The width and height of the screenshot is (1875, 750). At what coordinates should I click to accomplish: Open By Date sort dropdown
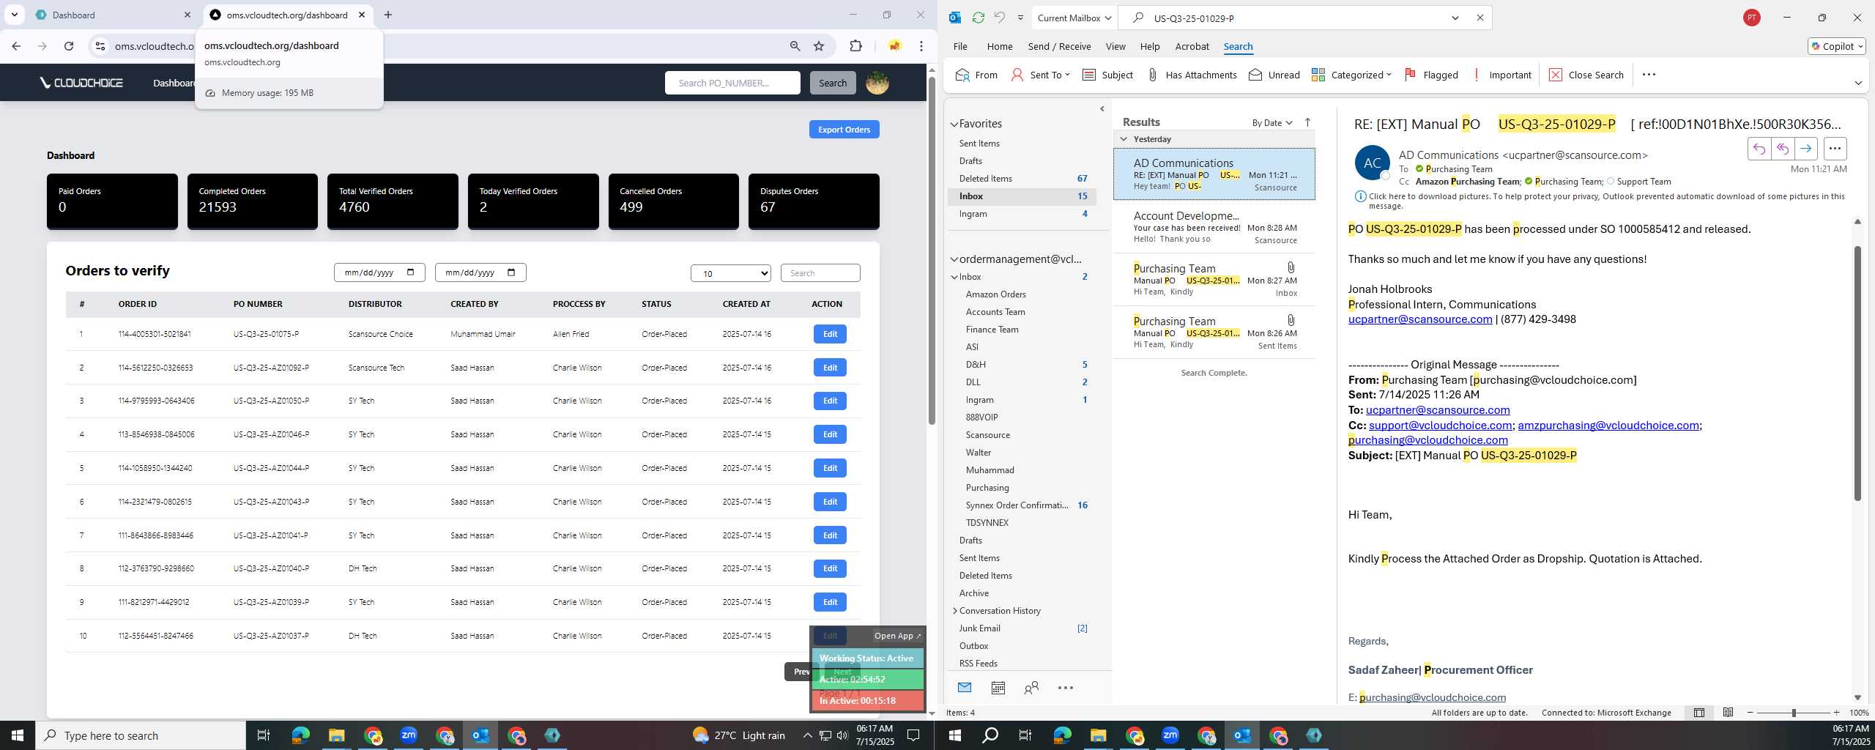click(1271, 122)
